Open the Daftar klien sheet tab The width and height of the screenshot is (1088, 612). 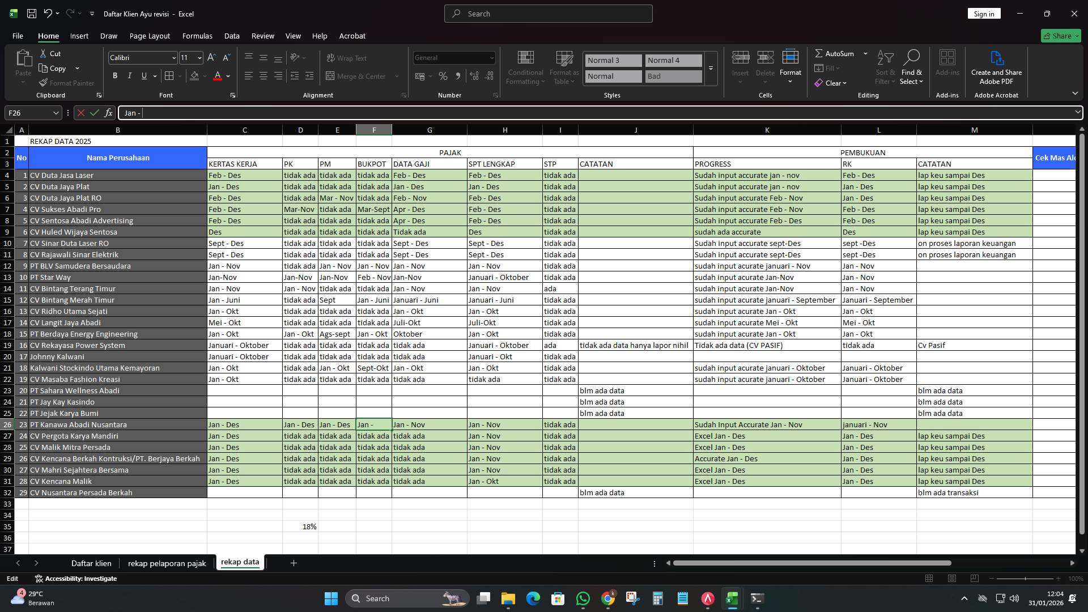click(91, 563)
